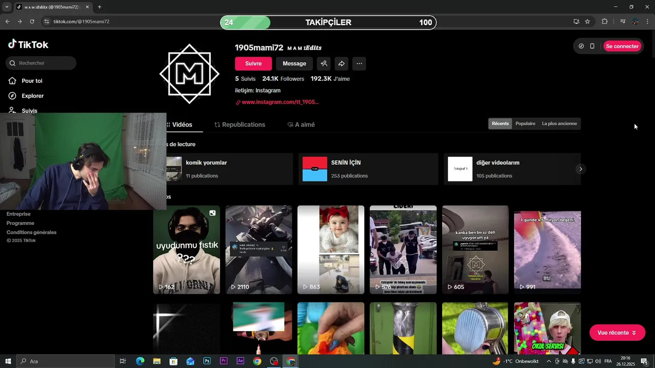The width and height of the screenshot is (655, 368).
Task: Send a Message to this profile
Action: click(294, 63)
